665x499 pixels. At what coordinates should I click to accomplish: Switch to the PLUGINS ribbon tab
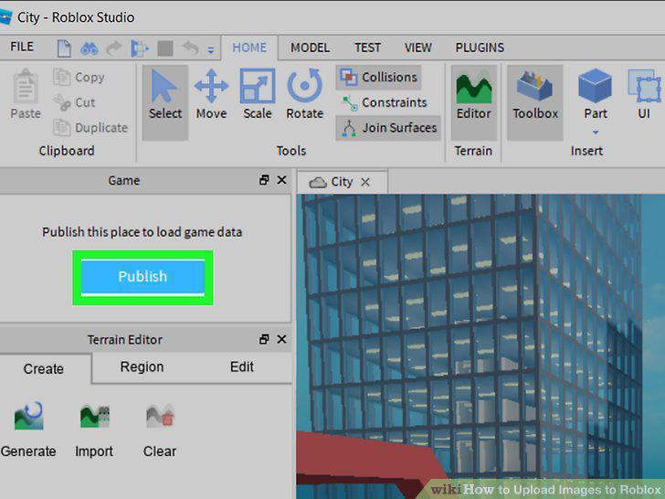[x=480, y=48]
